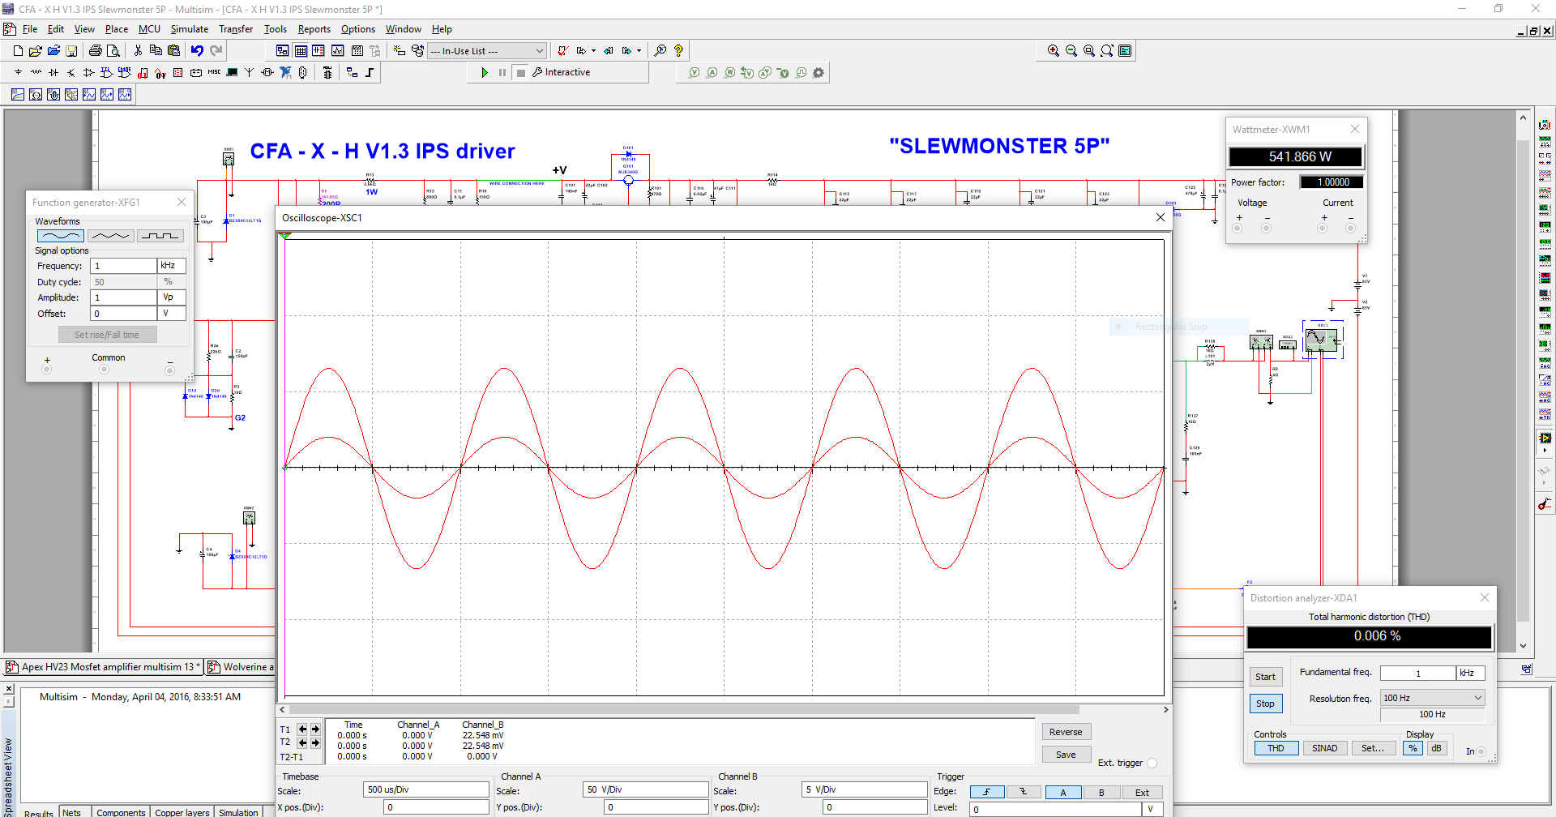The image size is (1556, 817).
Task: Click the Voltage probe icon
Action: tap(694, 72)
